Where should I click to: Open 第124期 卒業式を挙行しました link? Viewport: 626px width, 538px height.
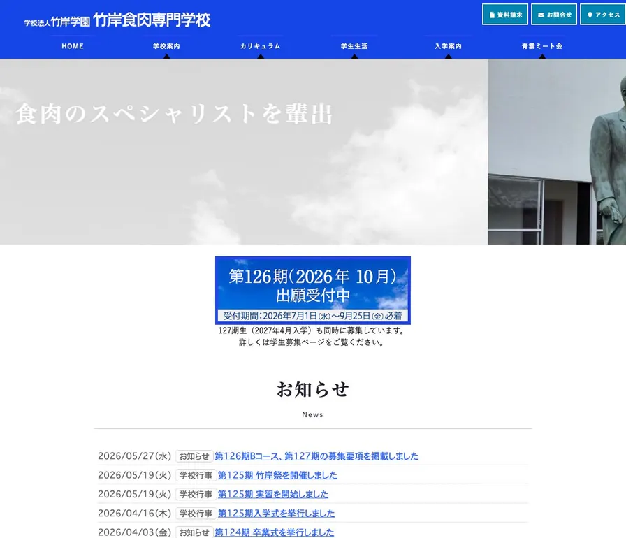click(275, 532)
